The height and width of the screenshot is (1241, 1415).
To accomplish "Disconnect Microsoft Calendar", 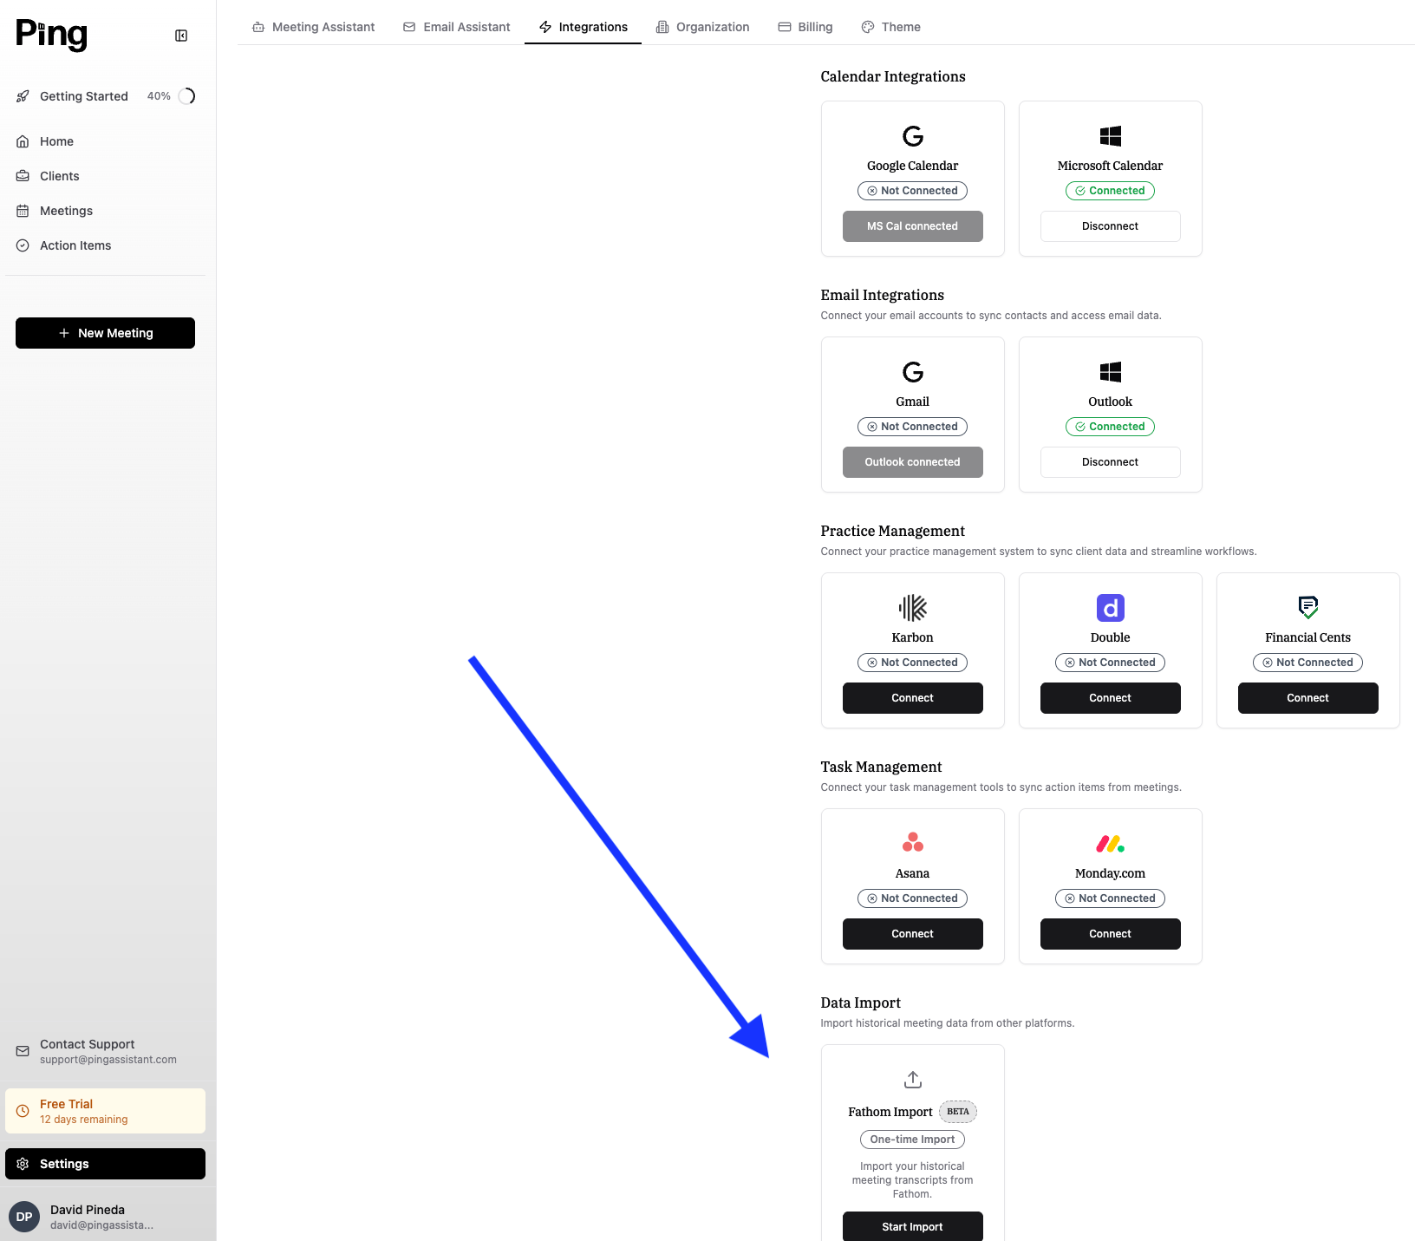I will point(1110,226).
